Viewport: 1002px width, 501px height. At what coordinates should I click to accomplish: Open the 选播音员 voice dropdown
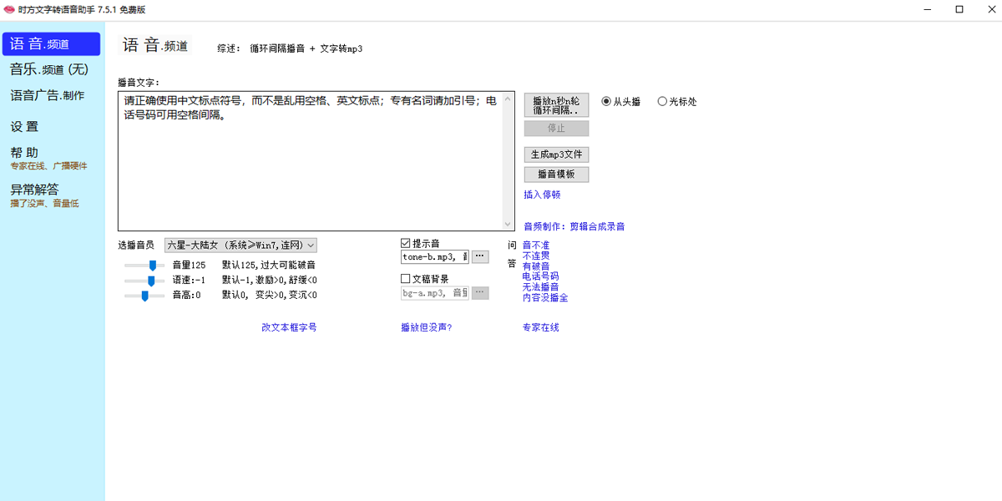coord(240,245)
